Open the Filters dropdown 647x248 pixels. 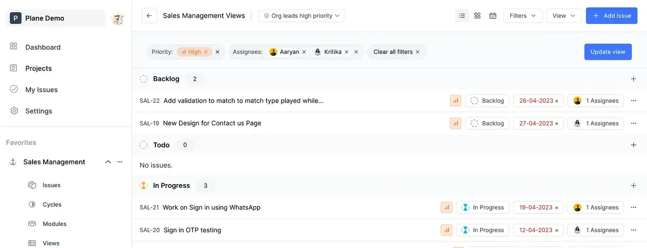click(522, 16)
